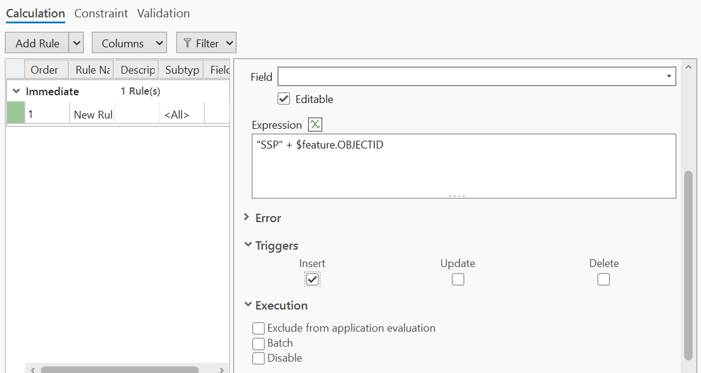Viewport: 701px width, 373px height.
Task: Click the Filter funnel icon
Action: point(188,43)
